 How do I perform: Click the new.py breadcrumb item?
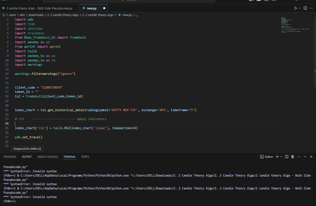(x=127, y=15)
